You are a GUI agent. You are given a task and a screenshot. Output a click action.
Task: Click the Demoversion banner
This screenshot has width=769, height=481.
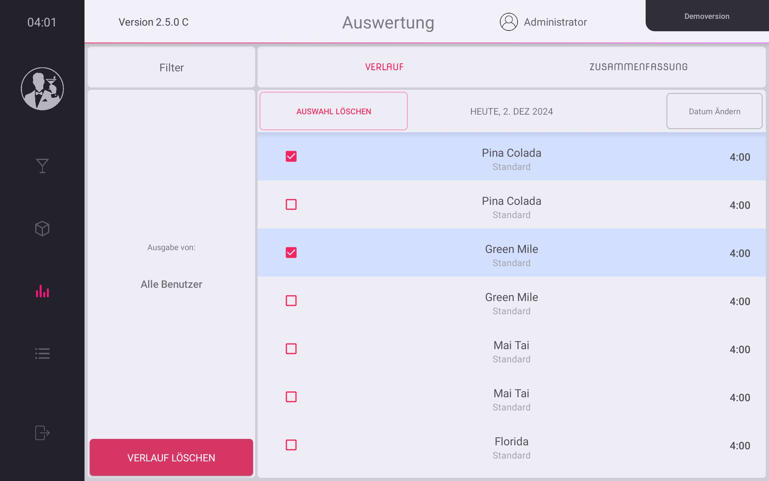707,16
